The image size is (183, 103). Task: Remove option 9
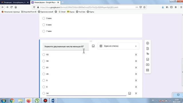point(136,80)
